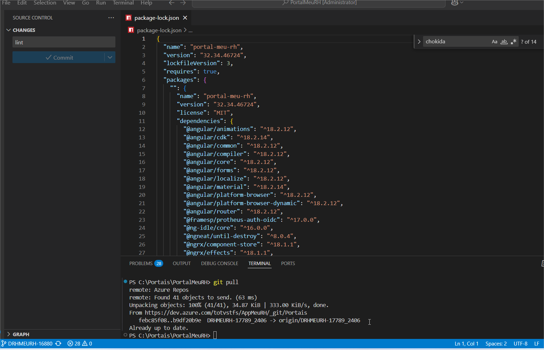Click the "? of 14" find results count
The width and height of the screenshot is (544, 350).
[x=528, y=42]
